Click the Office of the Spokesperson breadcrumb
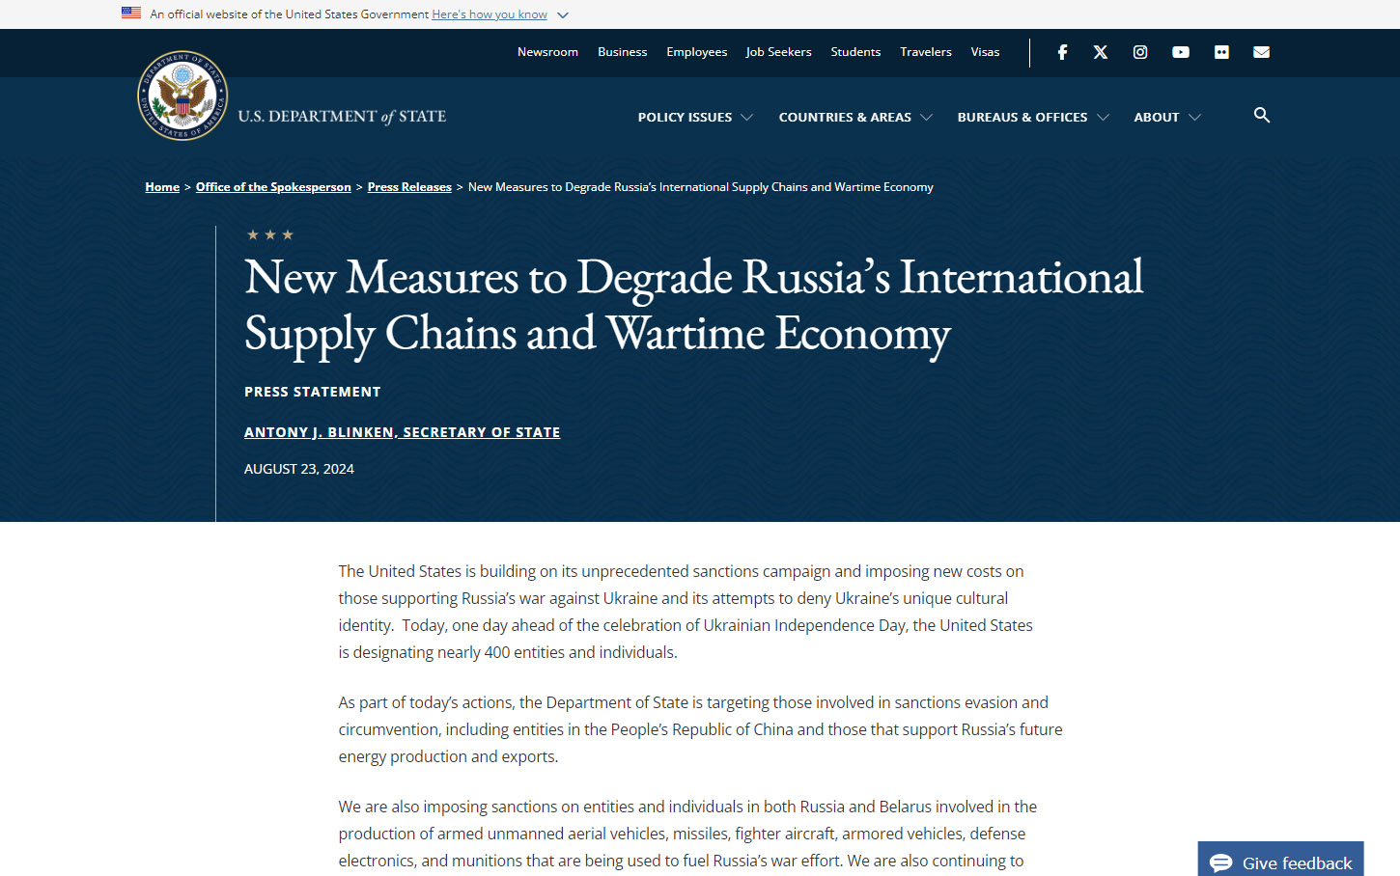 273,187
